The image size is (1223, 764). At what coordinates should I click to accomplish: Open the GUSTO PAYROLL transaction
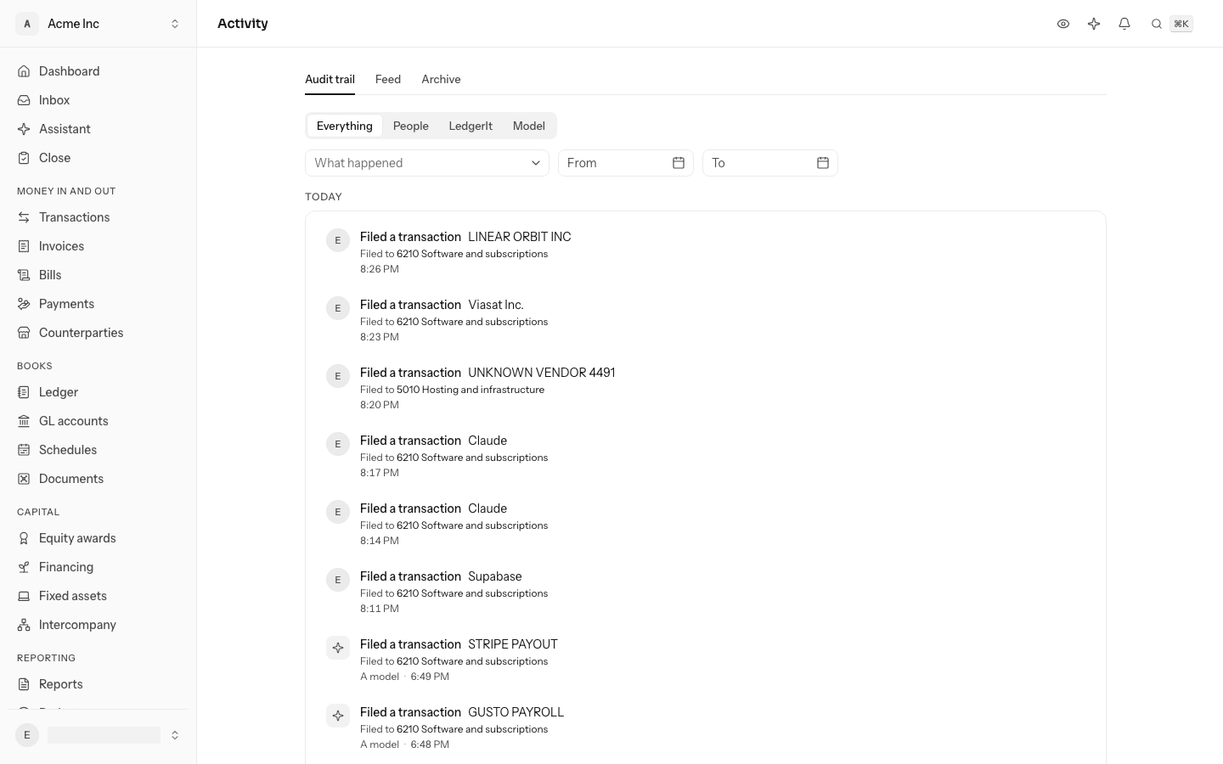click(x=516, y=712)
